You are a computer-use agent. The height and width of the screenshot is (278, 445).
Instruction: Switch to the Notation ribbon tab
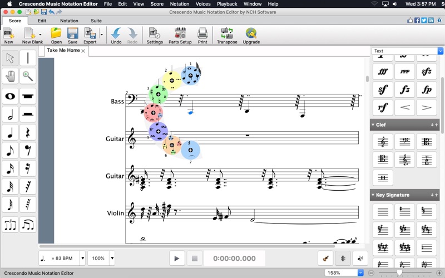click(x=69, y=21)
